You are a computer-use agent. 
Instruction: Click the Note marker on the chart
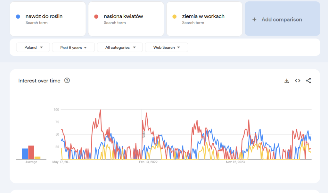coord(144,135)
